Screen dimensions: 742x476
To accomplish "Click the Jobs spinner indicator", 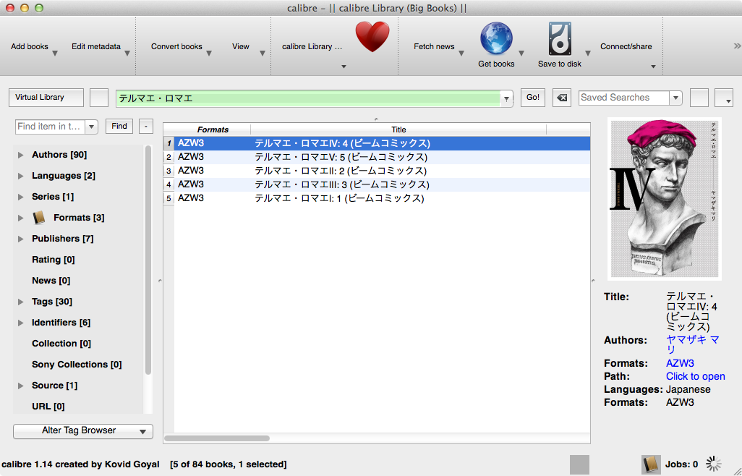I will click(x=713, y=464).
